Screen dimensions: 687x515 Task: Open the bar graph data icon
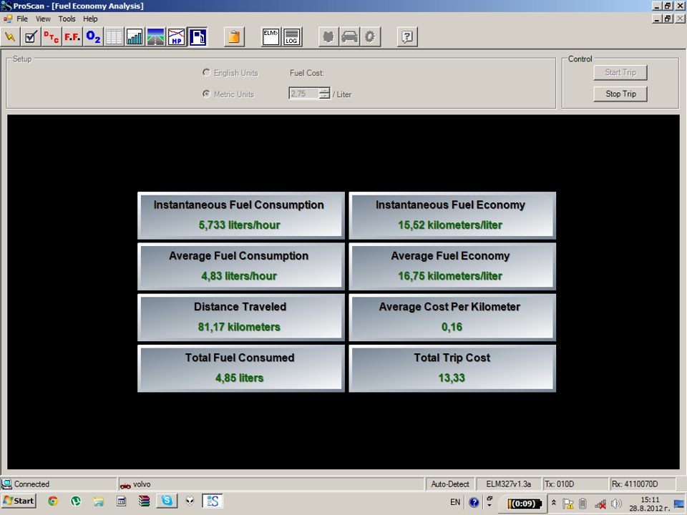135,36
